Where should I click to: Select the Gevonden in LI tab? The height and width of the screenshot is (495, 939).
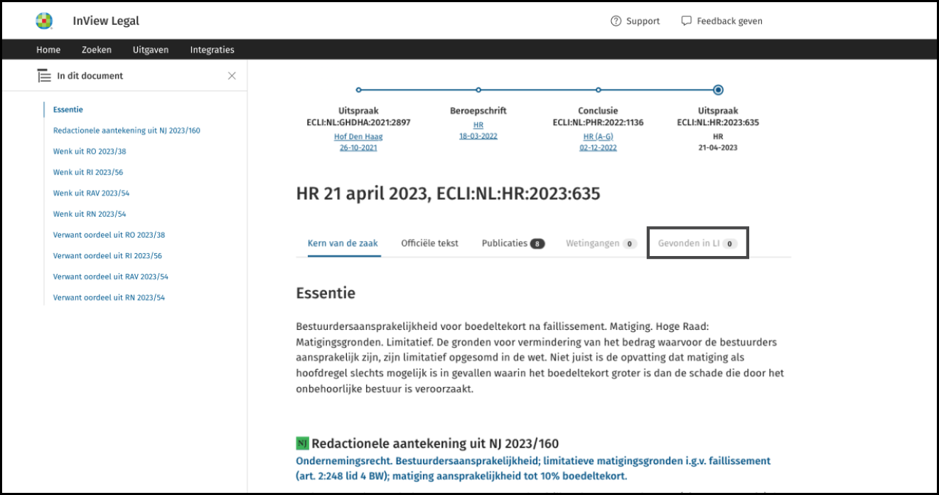[x=697, y=243]
